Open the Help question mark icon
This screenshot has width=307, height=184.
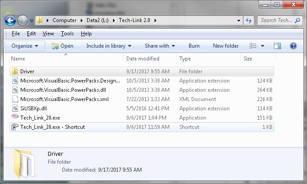coord(293,46)
